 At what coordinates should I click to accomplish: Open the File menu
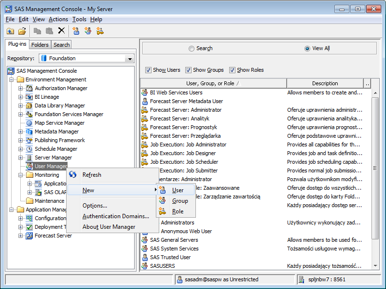click(10, 19)
